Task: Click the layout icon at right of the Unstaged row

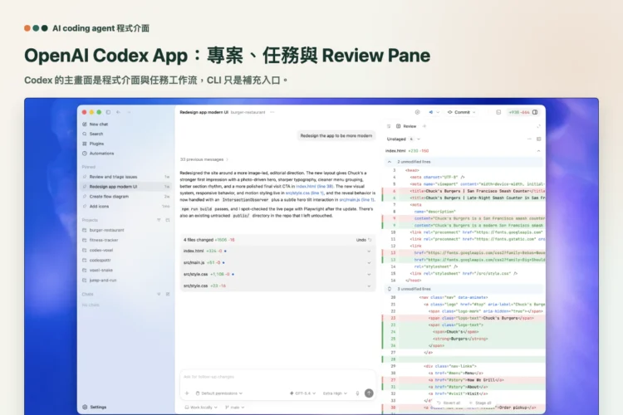Action: 539,139
